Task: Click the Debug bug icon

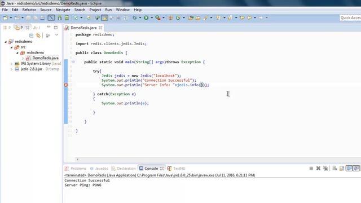Action: 135,17
